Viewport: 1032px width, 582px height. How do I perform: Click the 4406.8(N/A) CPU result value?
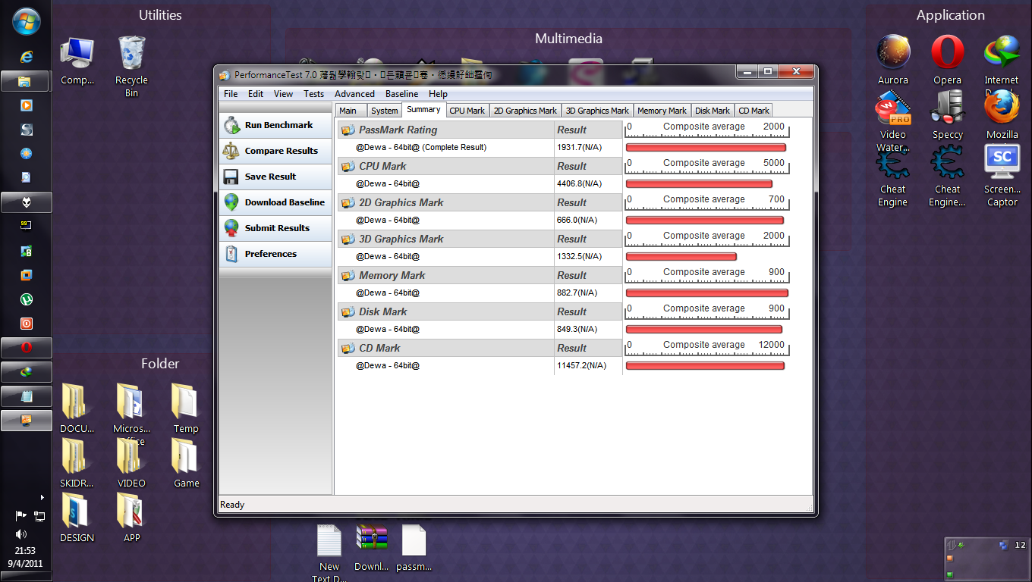click(x=579, y=183)
